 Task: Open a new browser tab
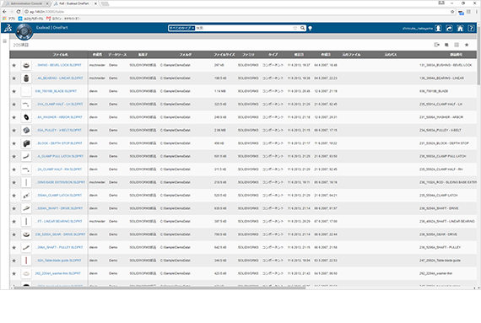[x=105, y=3]
